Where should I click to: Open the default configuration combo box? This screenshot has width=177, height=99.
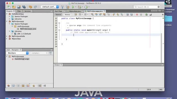point(50,7)
